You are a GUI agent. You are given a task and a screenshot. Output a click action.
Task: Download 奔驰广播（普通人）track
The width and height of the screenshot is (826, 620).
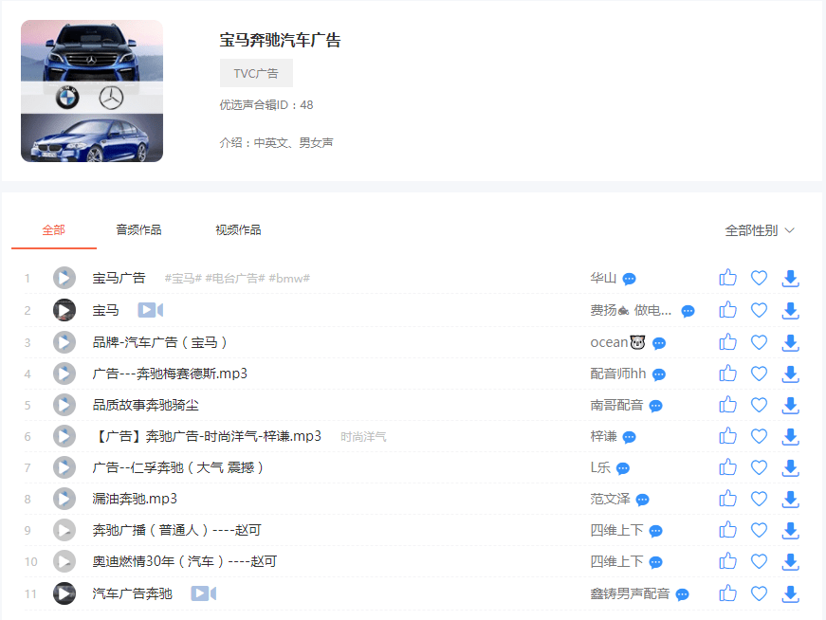[790, 531]
